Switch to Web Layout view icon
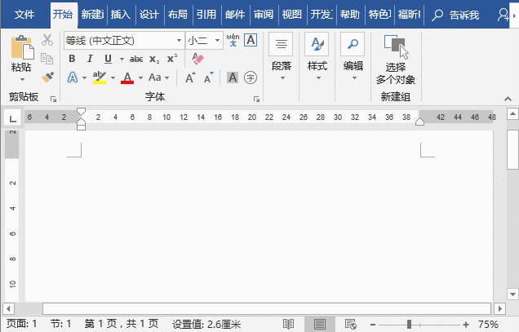 pyautogui.click(x=351, y=324)
